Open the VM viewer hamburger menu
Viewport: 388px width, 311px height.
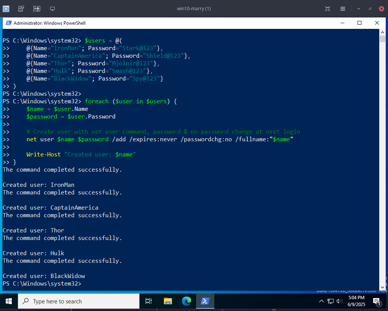(x=343, y=8)
